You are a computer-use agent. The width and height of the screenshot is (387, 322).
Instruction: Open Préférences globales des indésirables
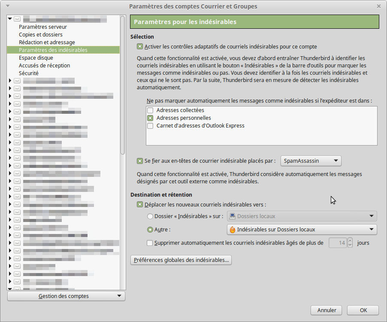(x=181, y=260)
